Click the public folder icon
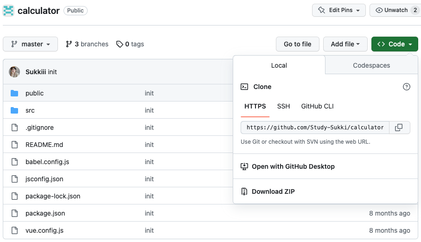421x242 pixels. coord(14,93)
